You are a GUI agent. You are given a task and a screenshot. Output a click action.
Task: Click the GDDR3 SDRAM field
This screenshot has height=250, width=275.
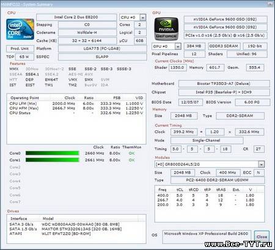[224, 46]
